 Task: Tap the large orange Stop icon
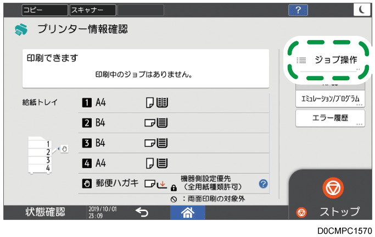point(333,188)
